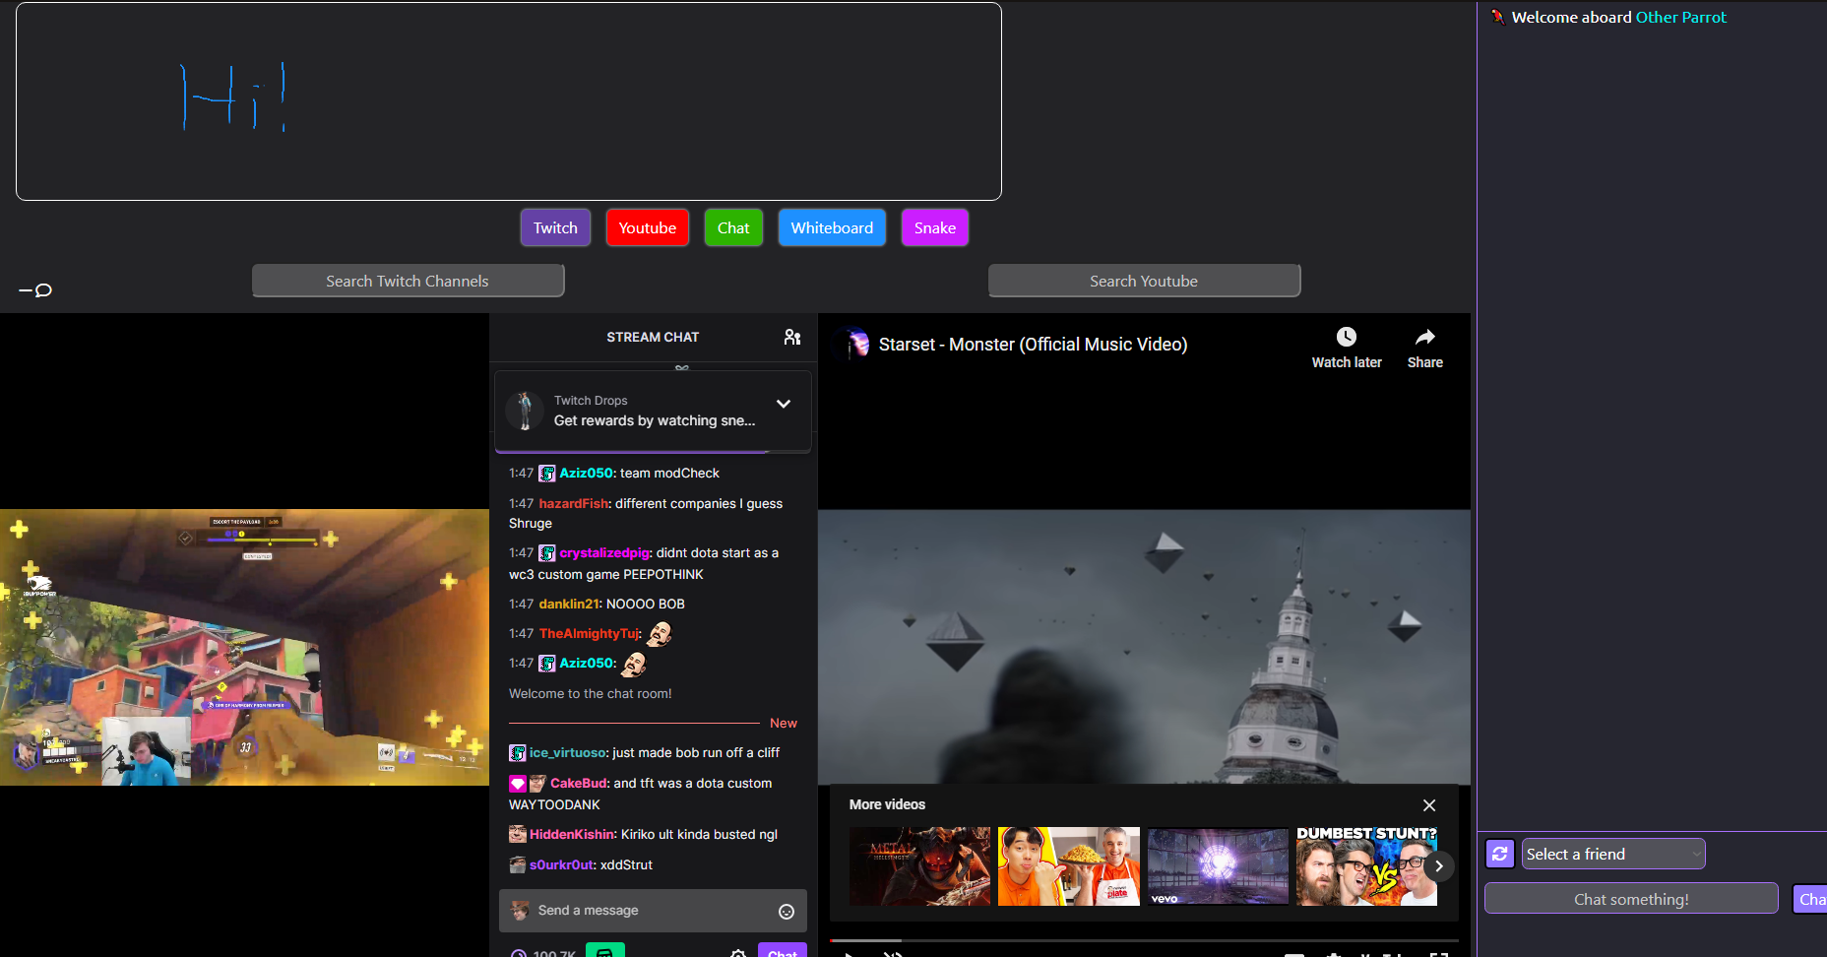This screenshot has height=957, width=1827.
Task: Click the STREAM CHAT header text
Action: (x=653, y=337)
